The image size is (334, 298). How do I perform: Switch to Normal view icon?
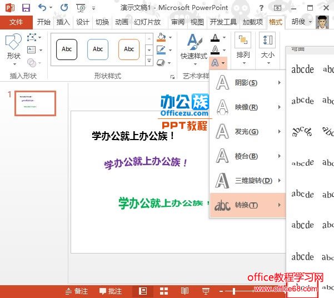click(x=143, y=291)
